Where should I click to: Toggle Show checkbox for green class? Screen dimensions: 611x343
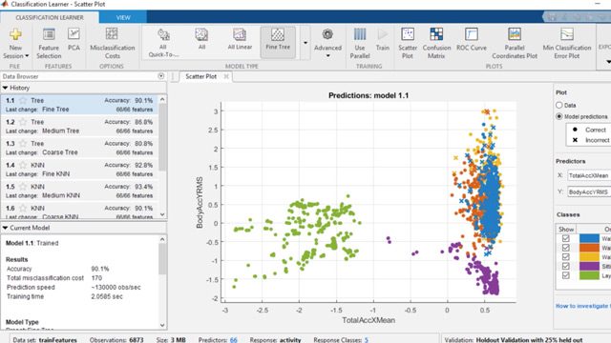click(566, 275)
